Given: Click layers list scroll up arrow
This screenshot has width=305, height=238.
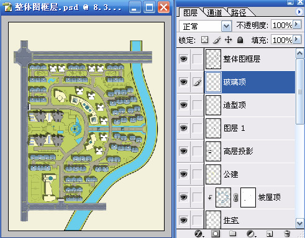Looking at the screenshot, I should point(299,53).
